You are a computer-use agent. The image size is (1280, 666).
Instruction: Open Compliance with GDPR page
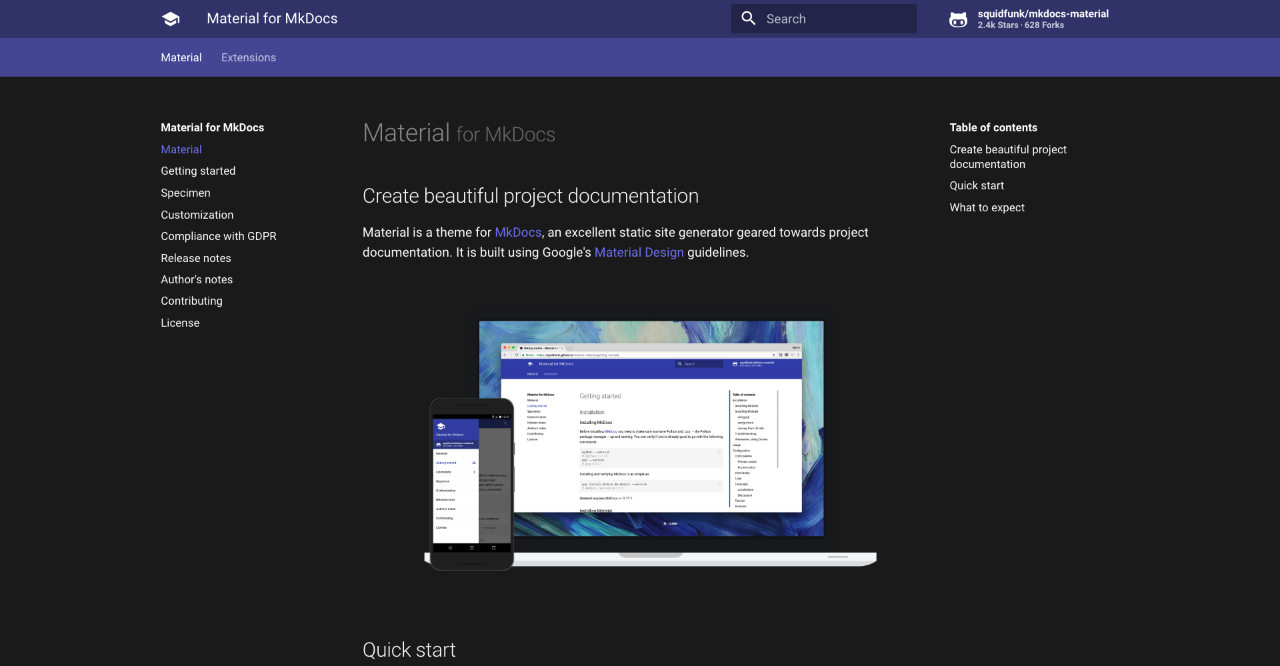coord(219,236)
